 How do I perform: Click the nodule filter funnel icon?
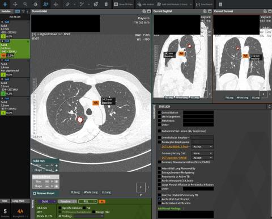pyautogui.click(x=23, y=11)
